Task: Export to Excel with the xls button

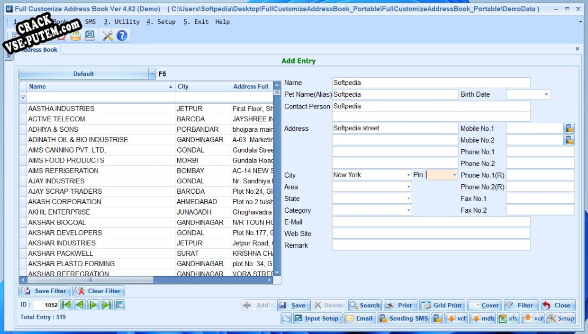Action: pos(508,319)
